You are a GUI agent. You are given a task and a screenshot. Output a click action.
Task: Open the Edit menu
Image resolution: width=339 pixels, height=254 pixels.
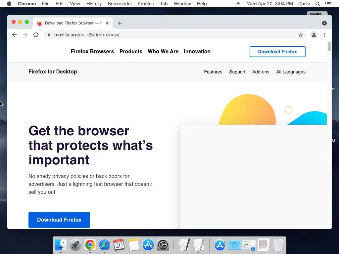click(60, 4)
